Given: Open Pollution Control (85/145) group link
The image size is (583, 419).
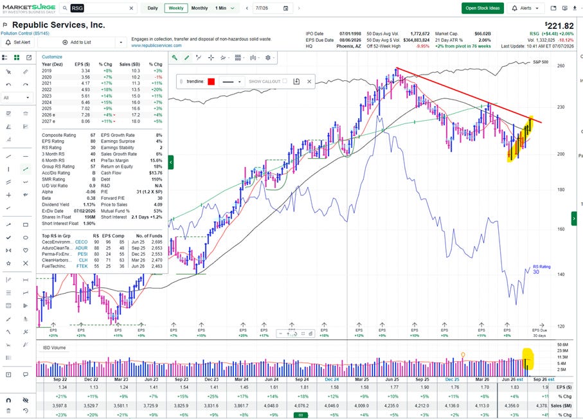Looking at the screenshot, I should tap(25, 33).
